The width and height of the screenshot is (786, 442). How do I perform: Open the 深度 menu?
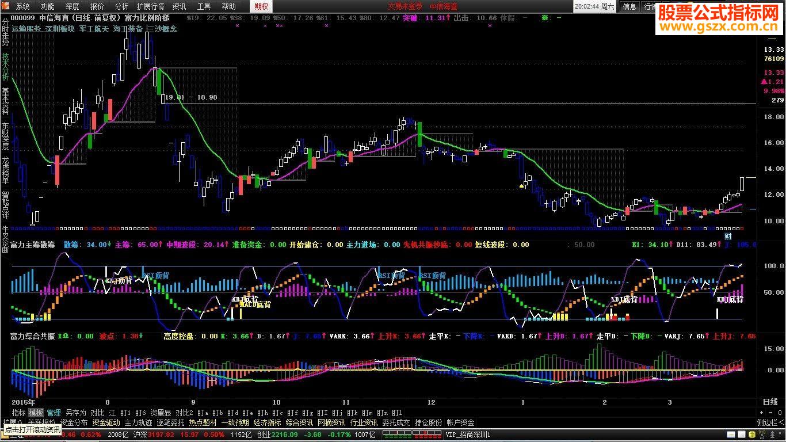pyautogui.click(x=73, y=6)
